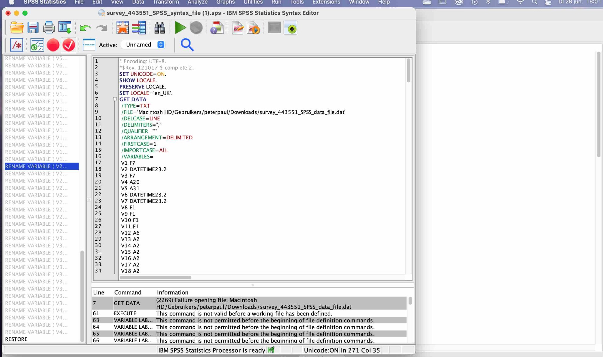Open the Analyze menu
Image resolution: width=603 pixels, height=357 pixels.
point(197,2)
